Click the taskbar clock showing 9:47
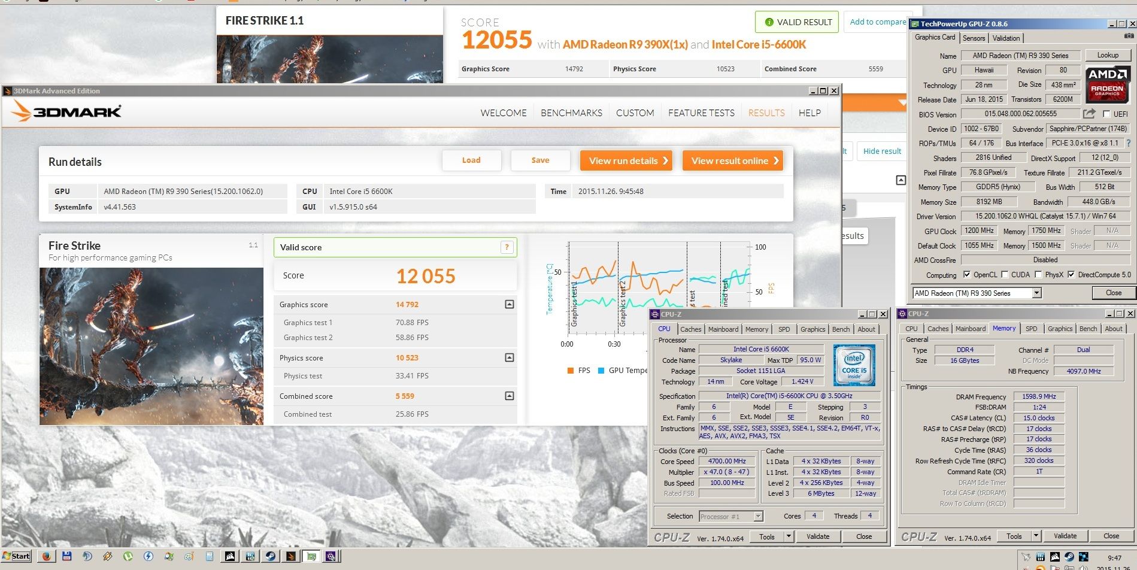Screen dimensions: 1137x570 point(1114,557)
